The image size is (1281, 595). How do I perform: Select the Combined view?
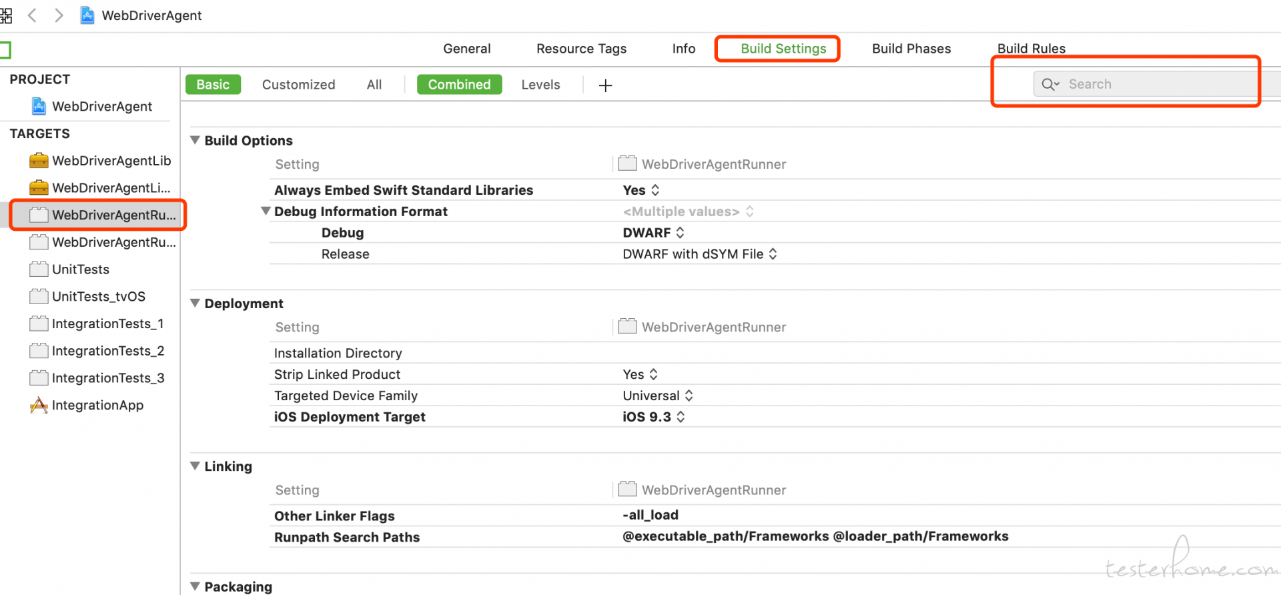[459, 85]
